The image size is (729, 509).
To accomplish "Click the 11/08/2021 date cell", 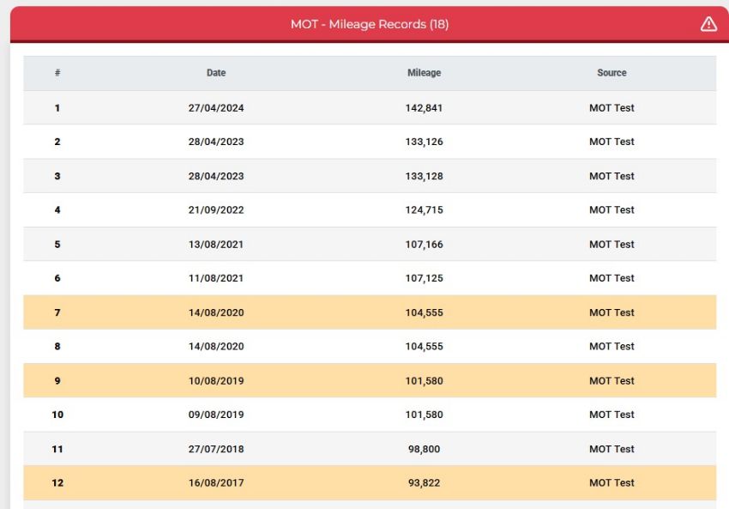I will point(216,278).
